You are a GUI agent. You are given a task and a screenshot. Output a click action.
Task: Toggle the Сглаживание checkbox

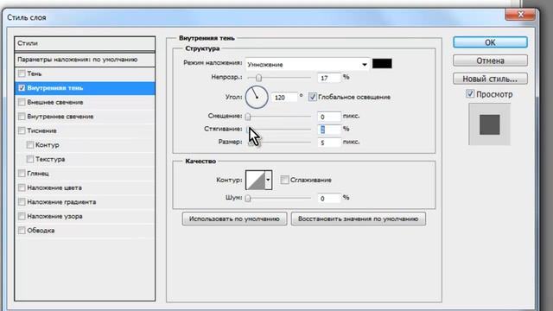284,180
